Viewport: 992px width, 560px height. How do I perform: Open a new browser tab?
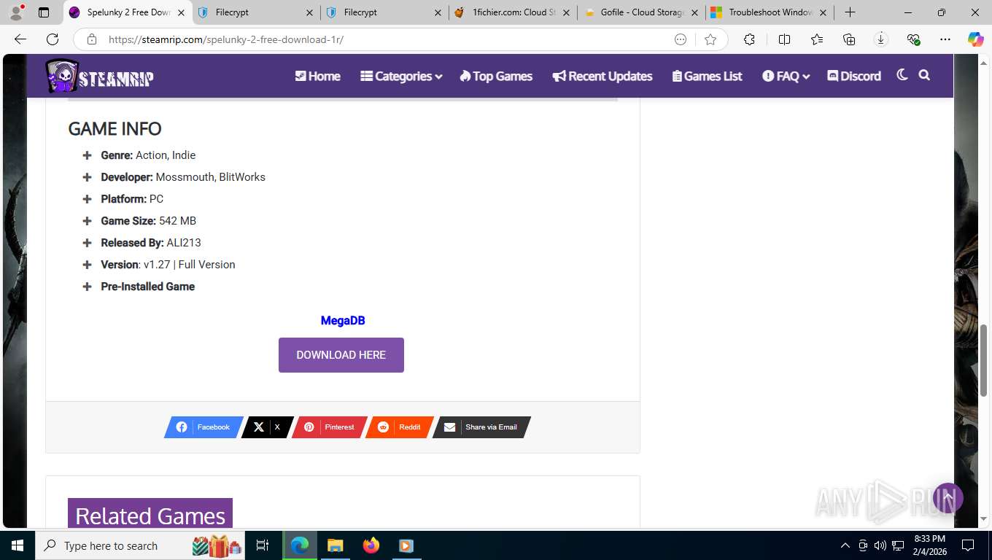tap(850, 12)
